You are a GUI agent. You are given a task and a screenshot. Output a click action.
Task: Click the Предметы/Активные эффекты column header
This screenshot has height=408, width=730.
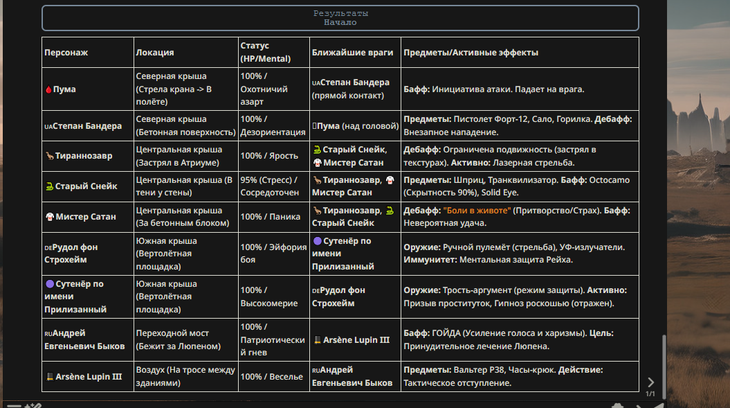[x=471, y=53]
